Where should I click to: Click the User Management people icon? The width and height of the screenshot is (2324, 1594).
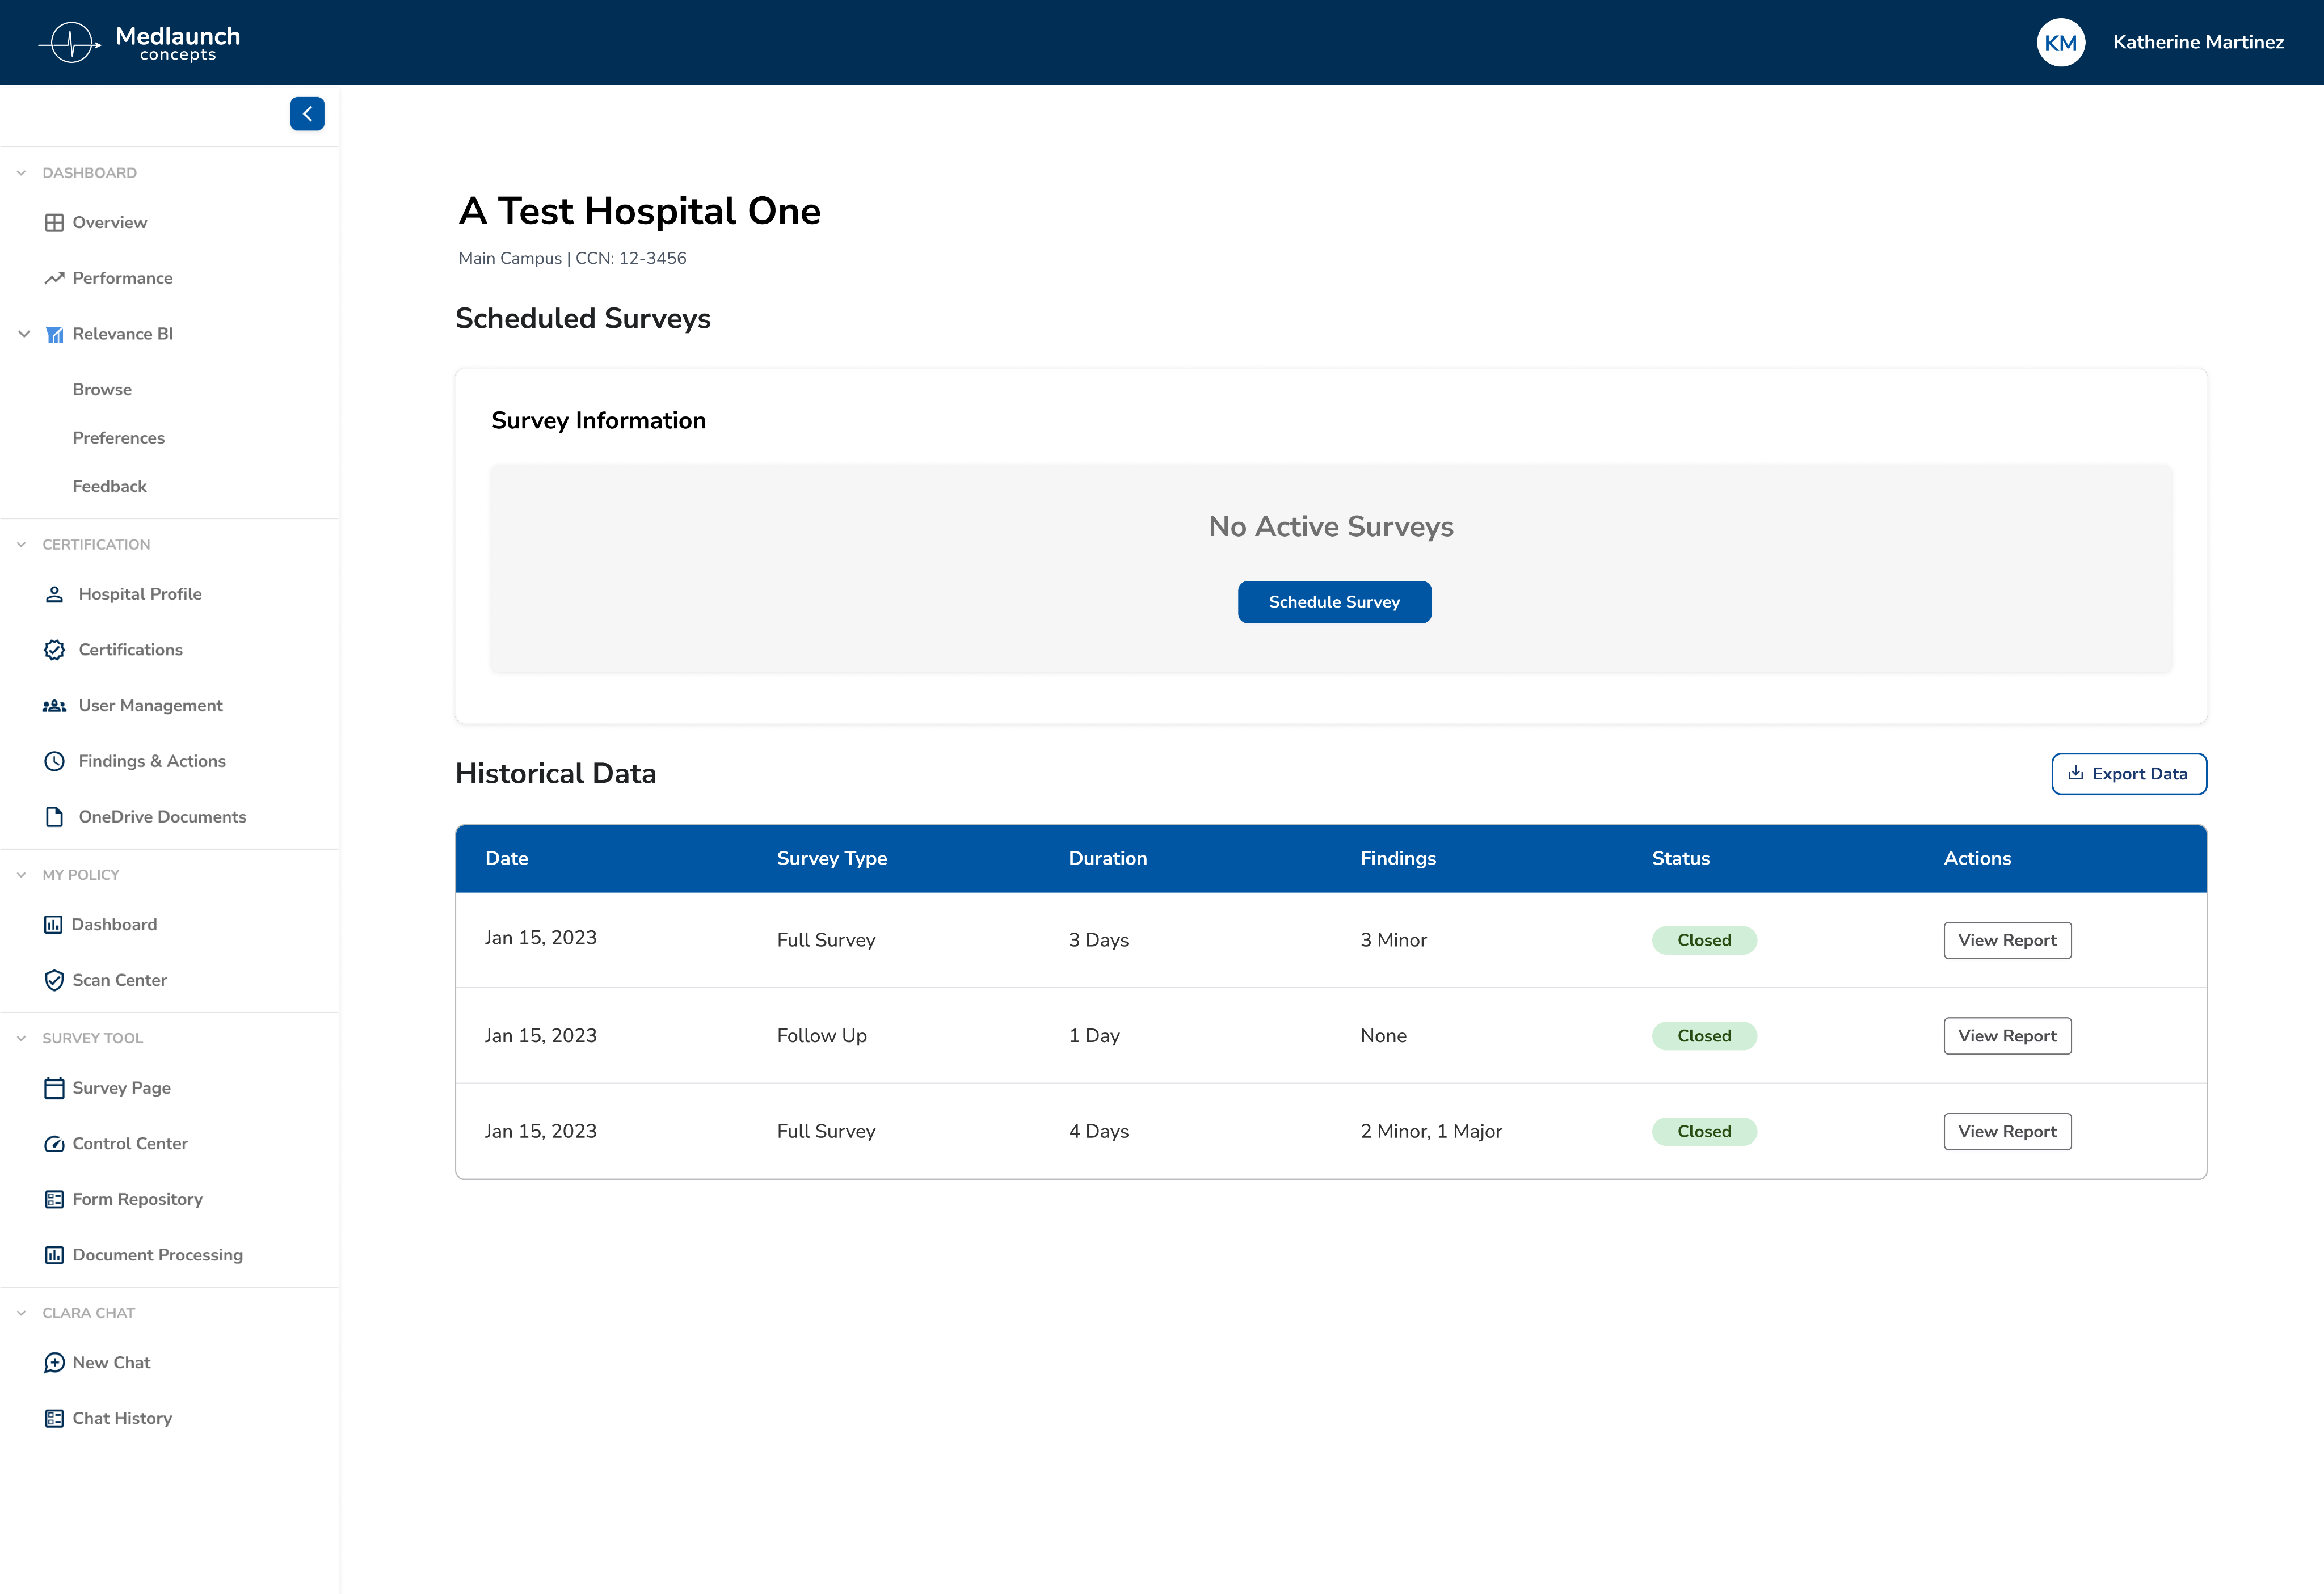pyautogui.click(x=54, y=706)
